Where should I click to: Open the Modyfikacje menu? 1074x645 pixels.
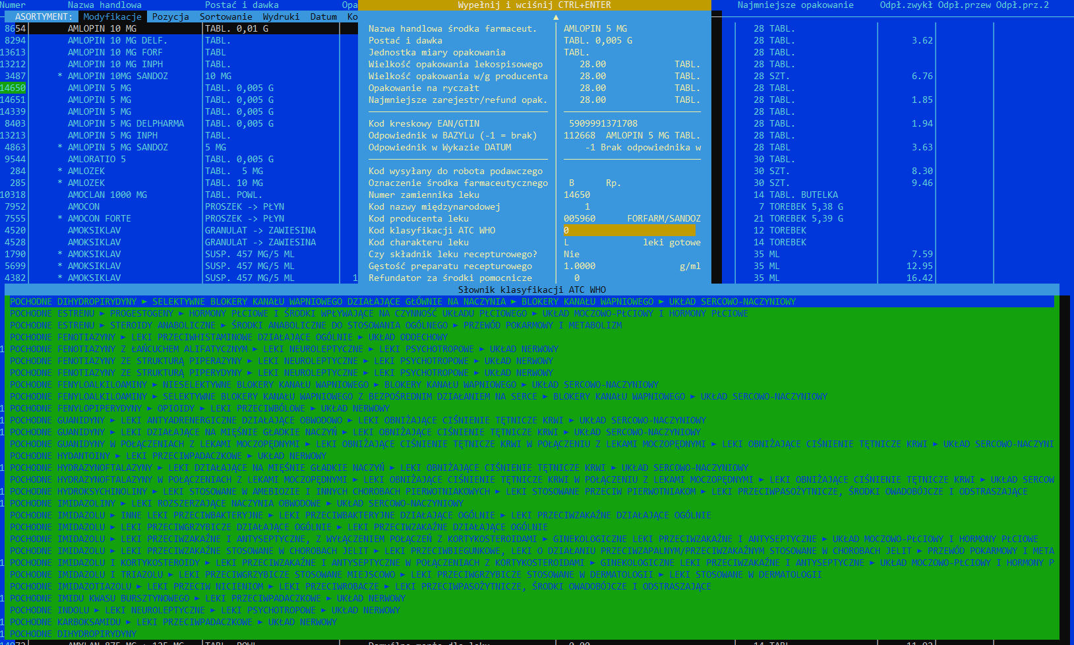(x=112, y=16)
